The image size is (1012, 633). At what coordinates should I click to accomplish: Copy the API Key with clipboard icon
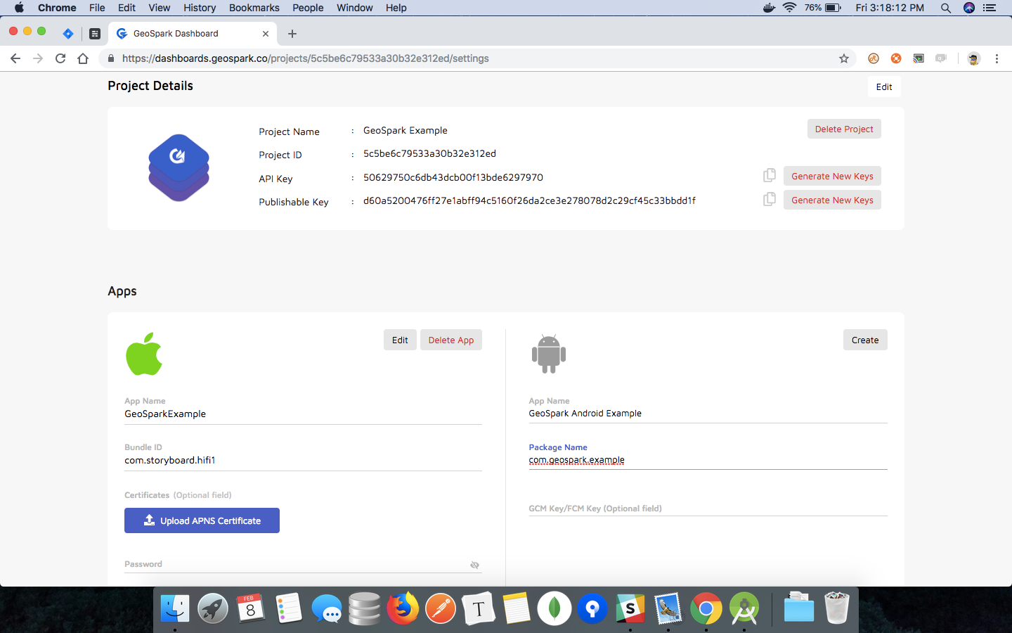770,175
